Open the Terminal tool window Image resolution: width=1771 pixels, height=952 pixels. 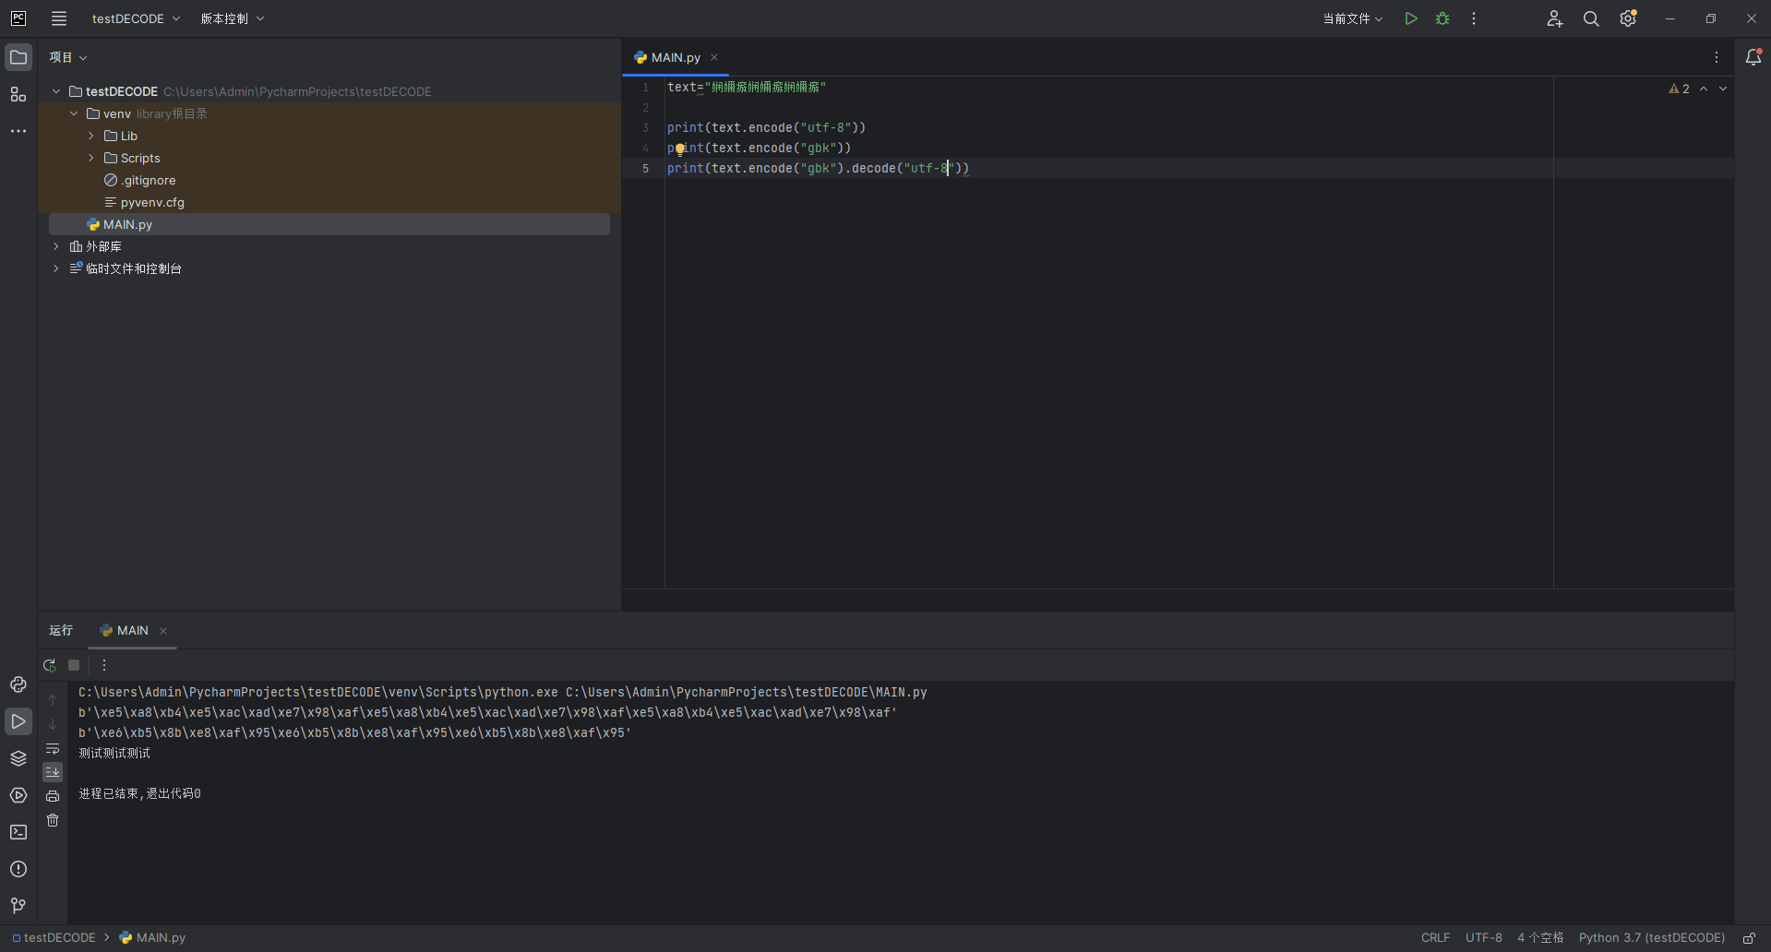[x=18, y=832]
